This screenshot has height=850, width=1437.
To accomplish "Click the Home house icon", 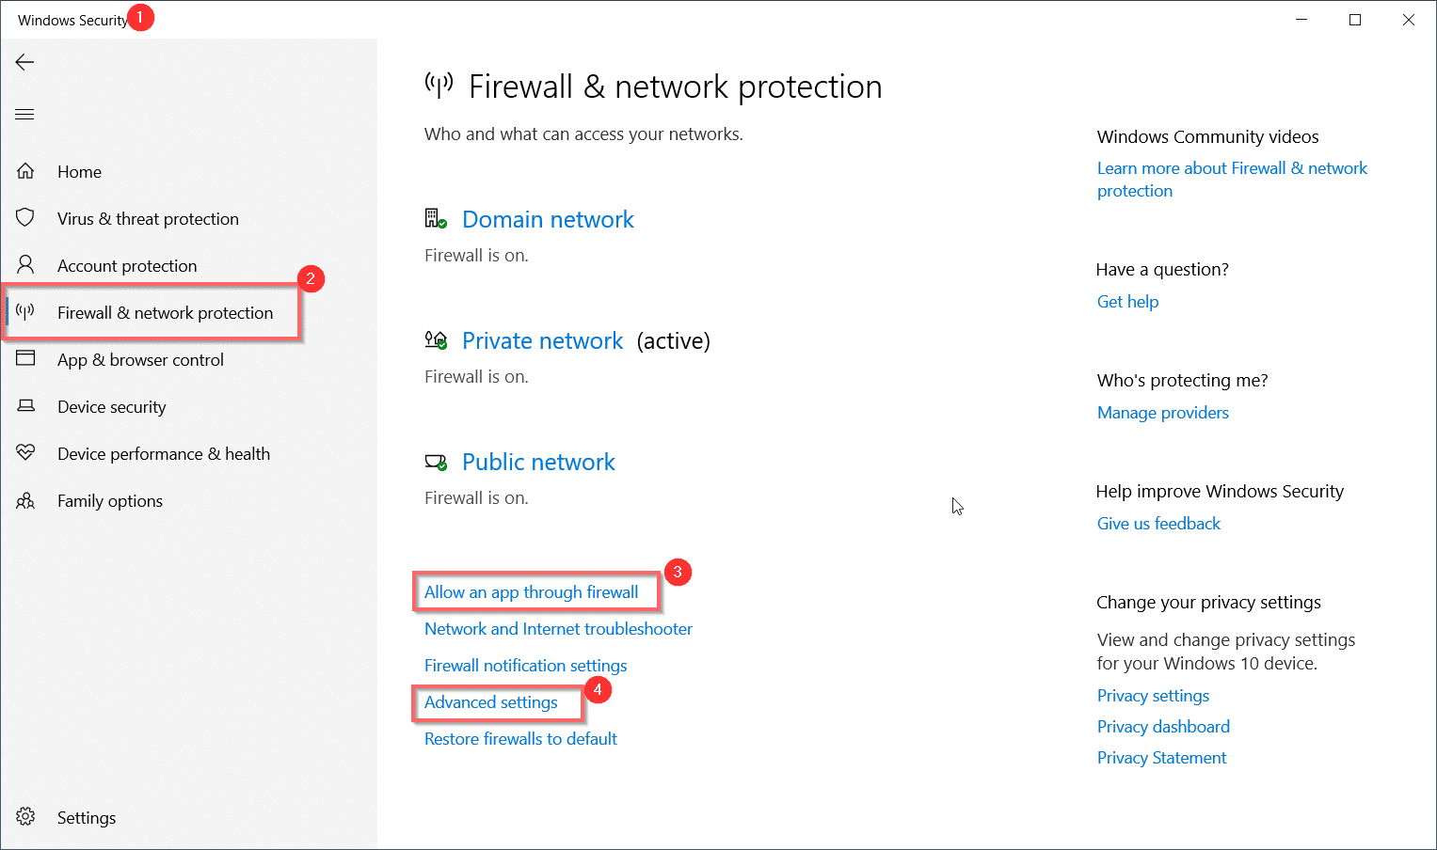I will click(x=25, y=171).
